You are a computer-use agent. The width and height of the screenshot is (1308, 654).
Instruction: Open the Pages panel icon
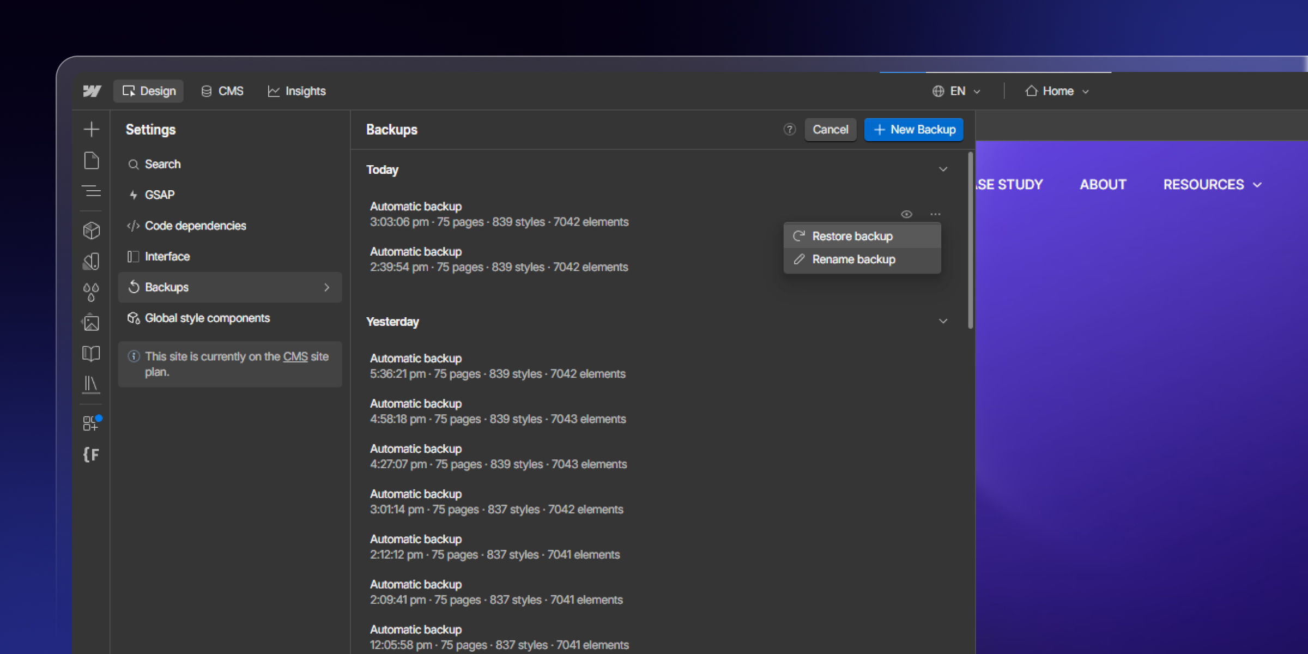coord(92,161)
